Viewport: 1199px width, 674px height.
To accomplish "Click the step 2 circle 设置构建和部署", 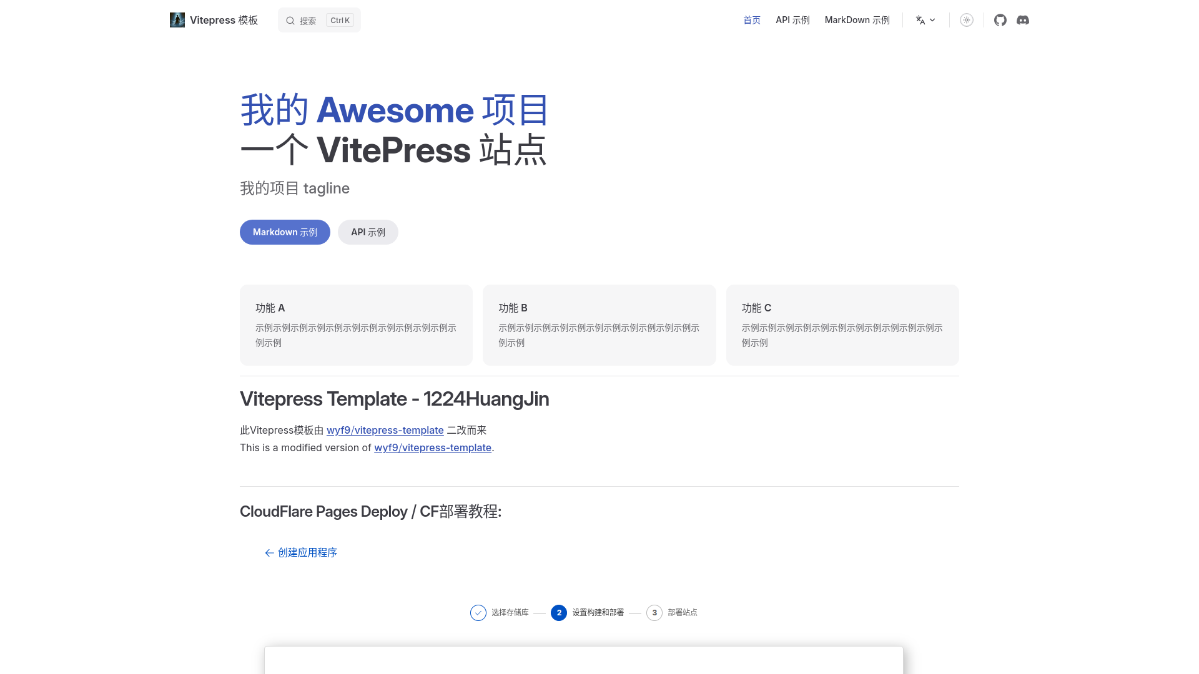I will (x=559, y=613).
